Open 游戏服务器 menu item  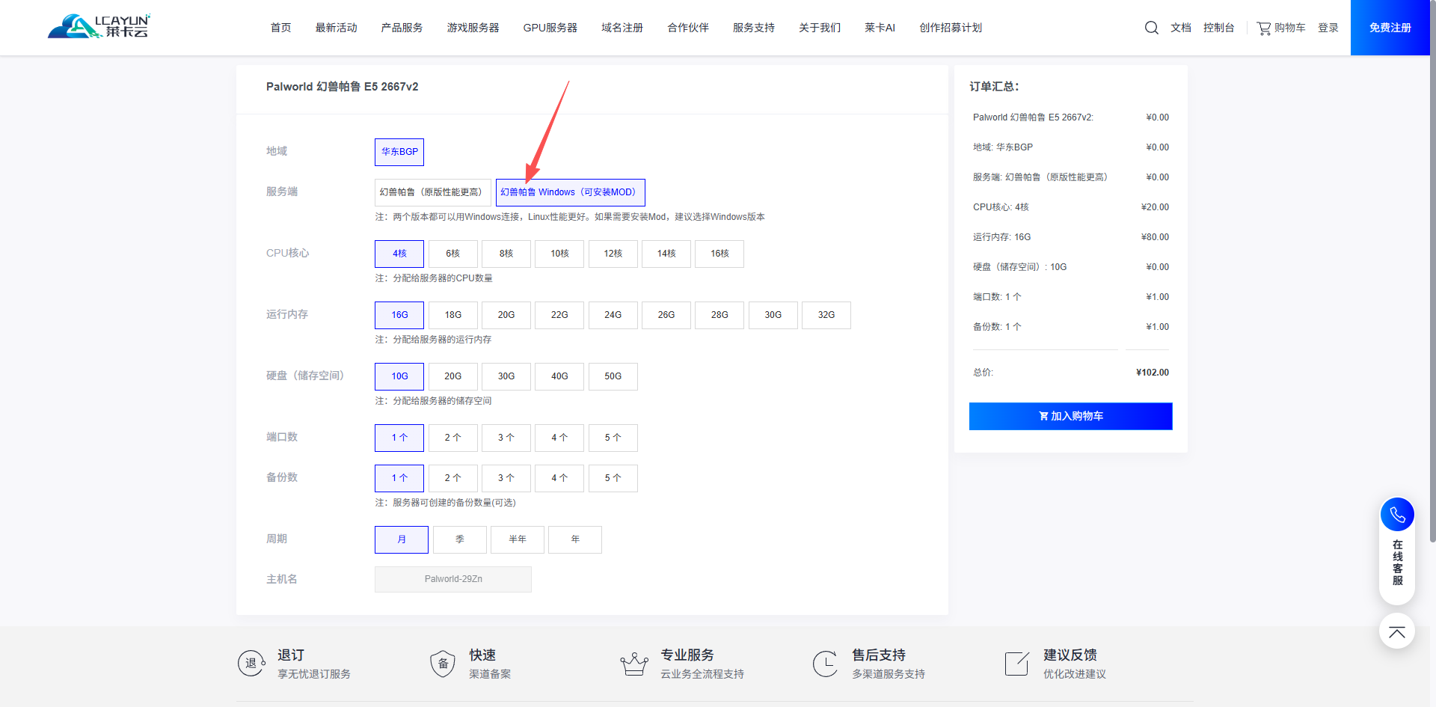(x=473, y=28)
